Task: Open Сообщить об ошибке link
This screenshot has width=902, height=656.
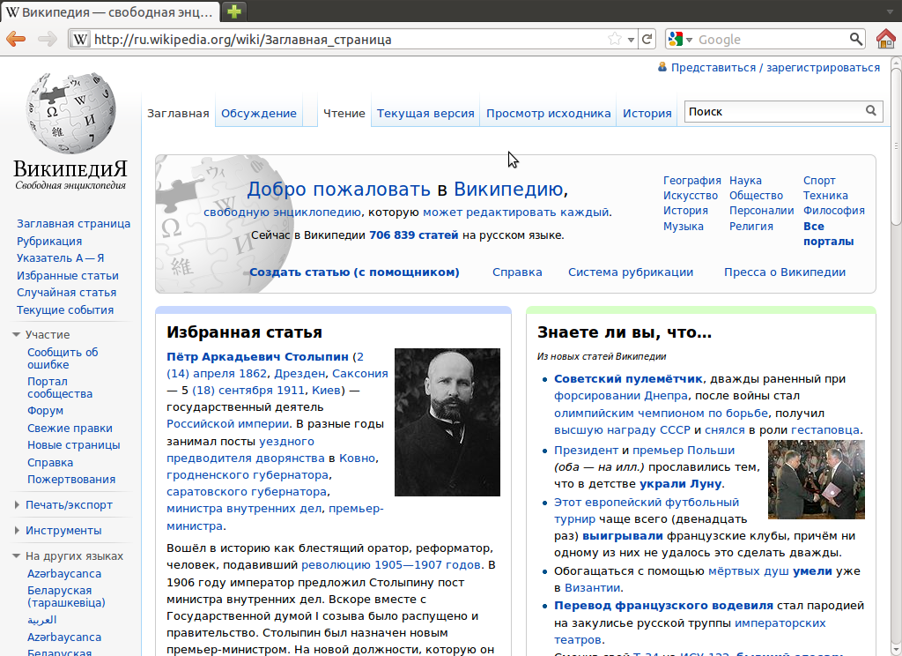Action: (x=63, y=358)
